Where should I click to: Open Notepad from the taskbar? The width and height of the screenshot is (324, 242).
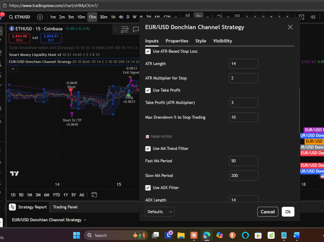[284, 235]
